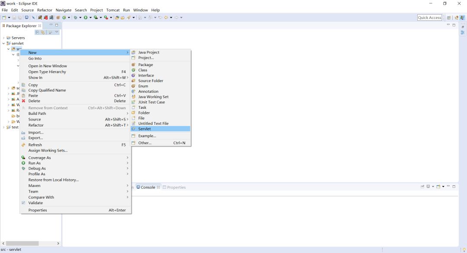Click scroll right arrow in Package Explorer
Screen dimensions: 467x253
pyautogui.click(x=58, y=244)
